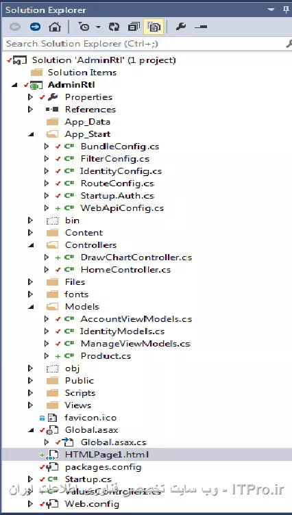Toggle the Show All Files button
This screenshot has height=515, width=292.
(x=154, y=27)
